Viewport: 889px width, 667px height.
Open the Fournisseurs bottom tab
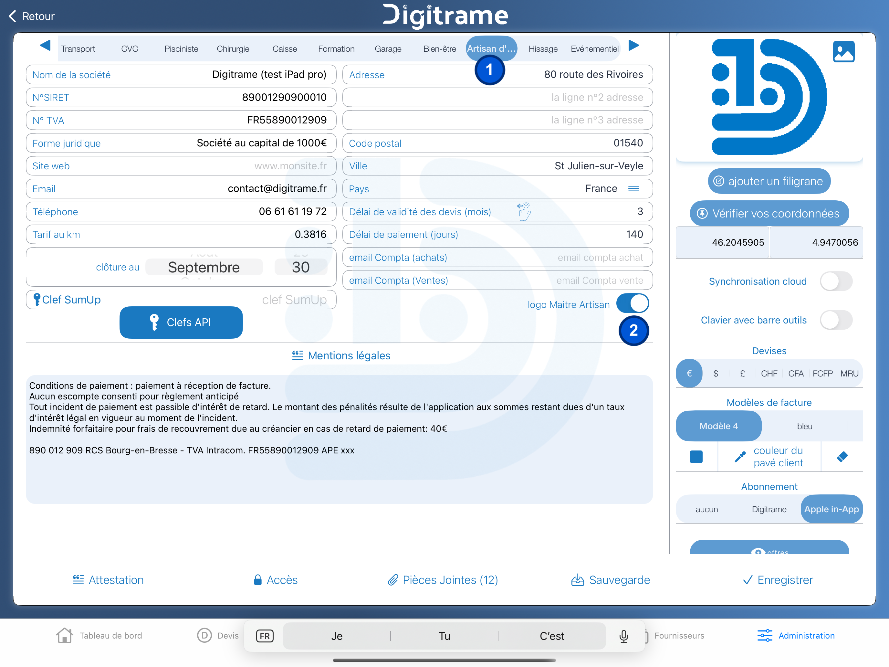click(679, 635)
